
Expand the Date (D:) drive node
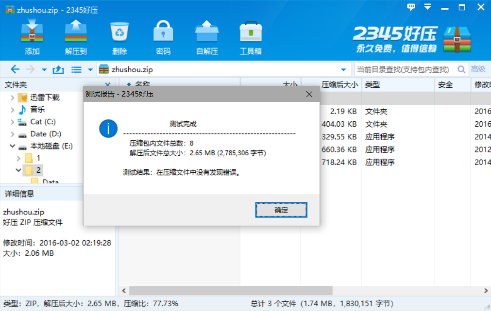point(12,134)
